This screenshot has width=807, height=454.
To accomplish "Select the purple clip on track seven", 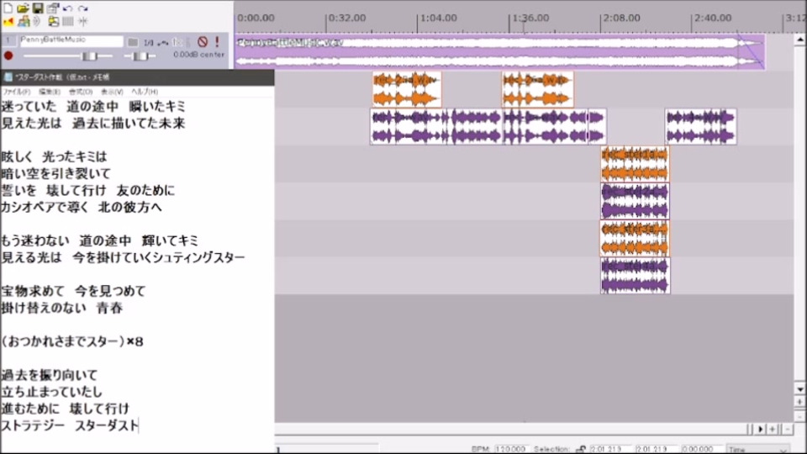I will tap(636, 276).
